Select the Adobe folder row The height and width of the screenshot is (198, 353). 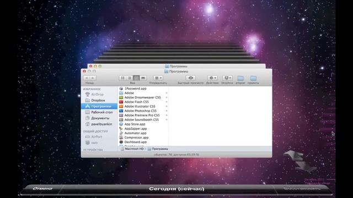[x=143, y=93]
